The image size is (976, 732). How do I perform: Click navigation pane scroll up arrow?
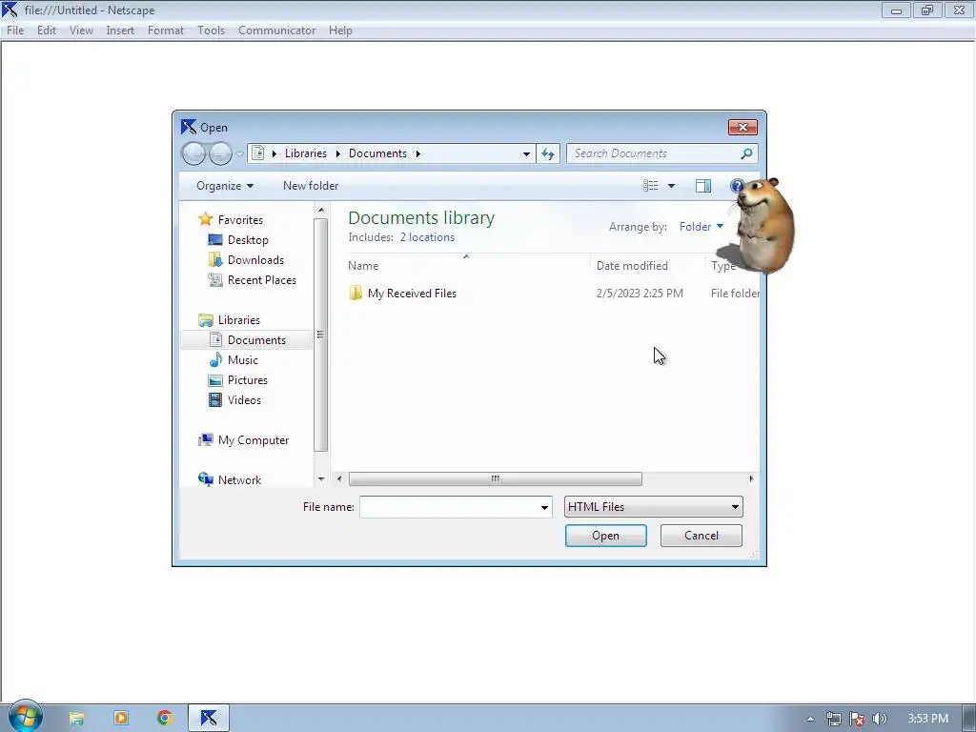click(x=321, y=211)
